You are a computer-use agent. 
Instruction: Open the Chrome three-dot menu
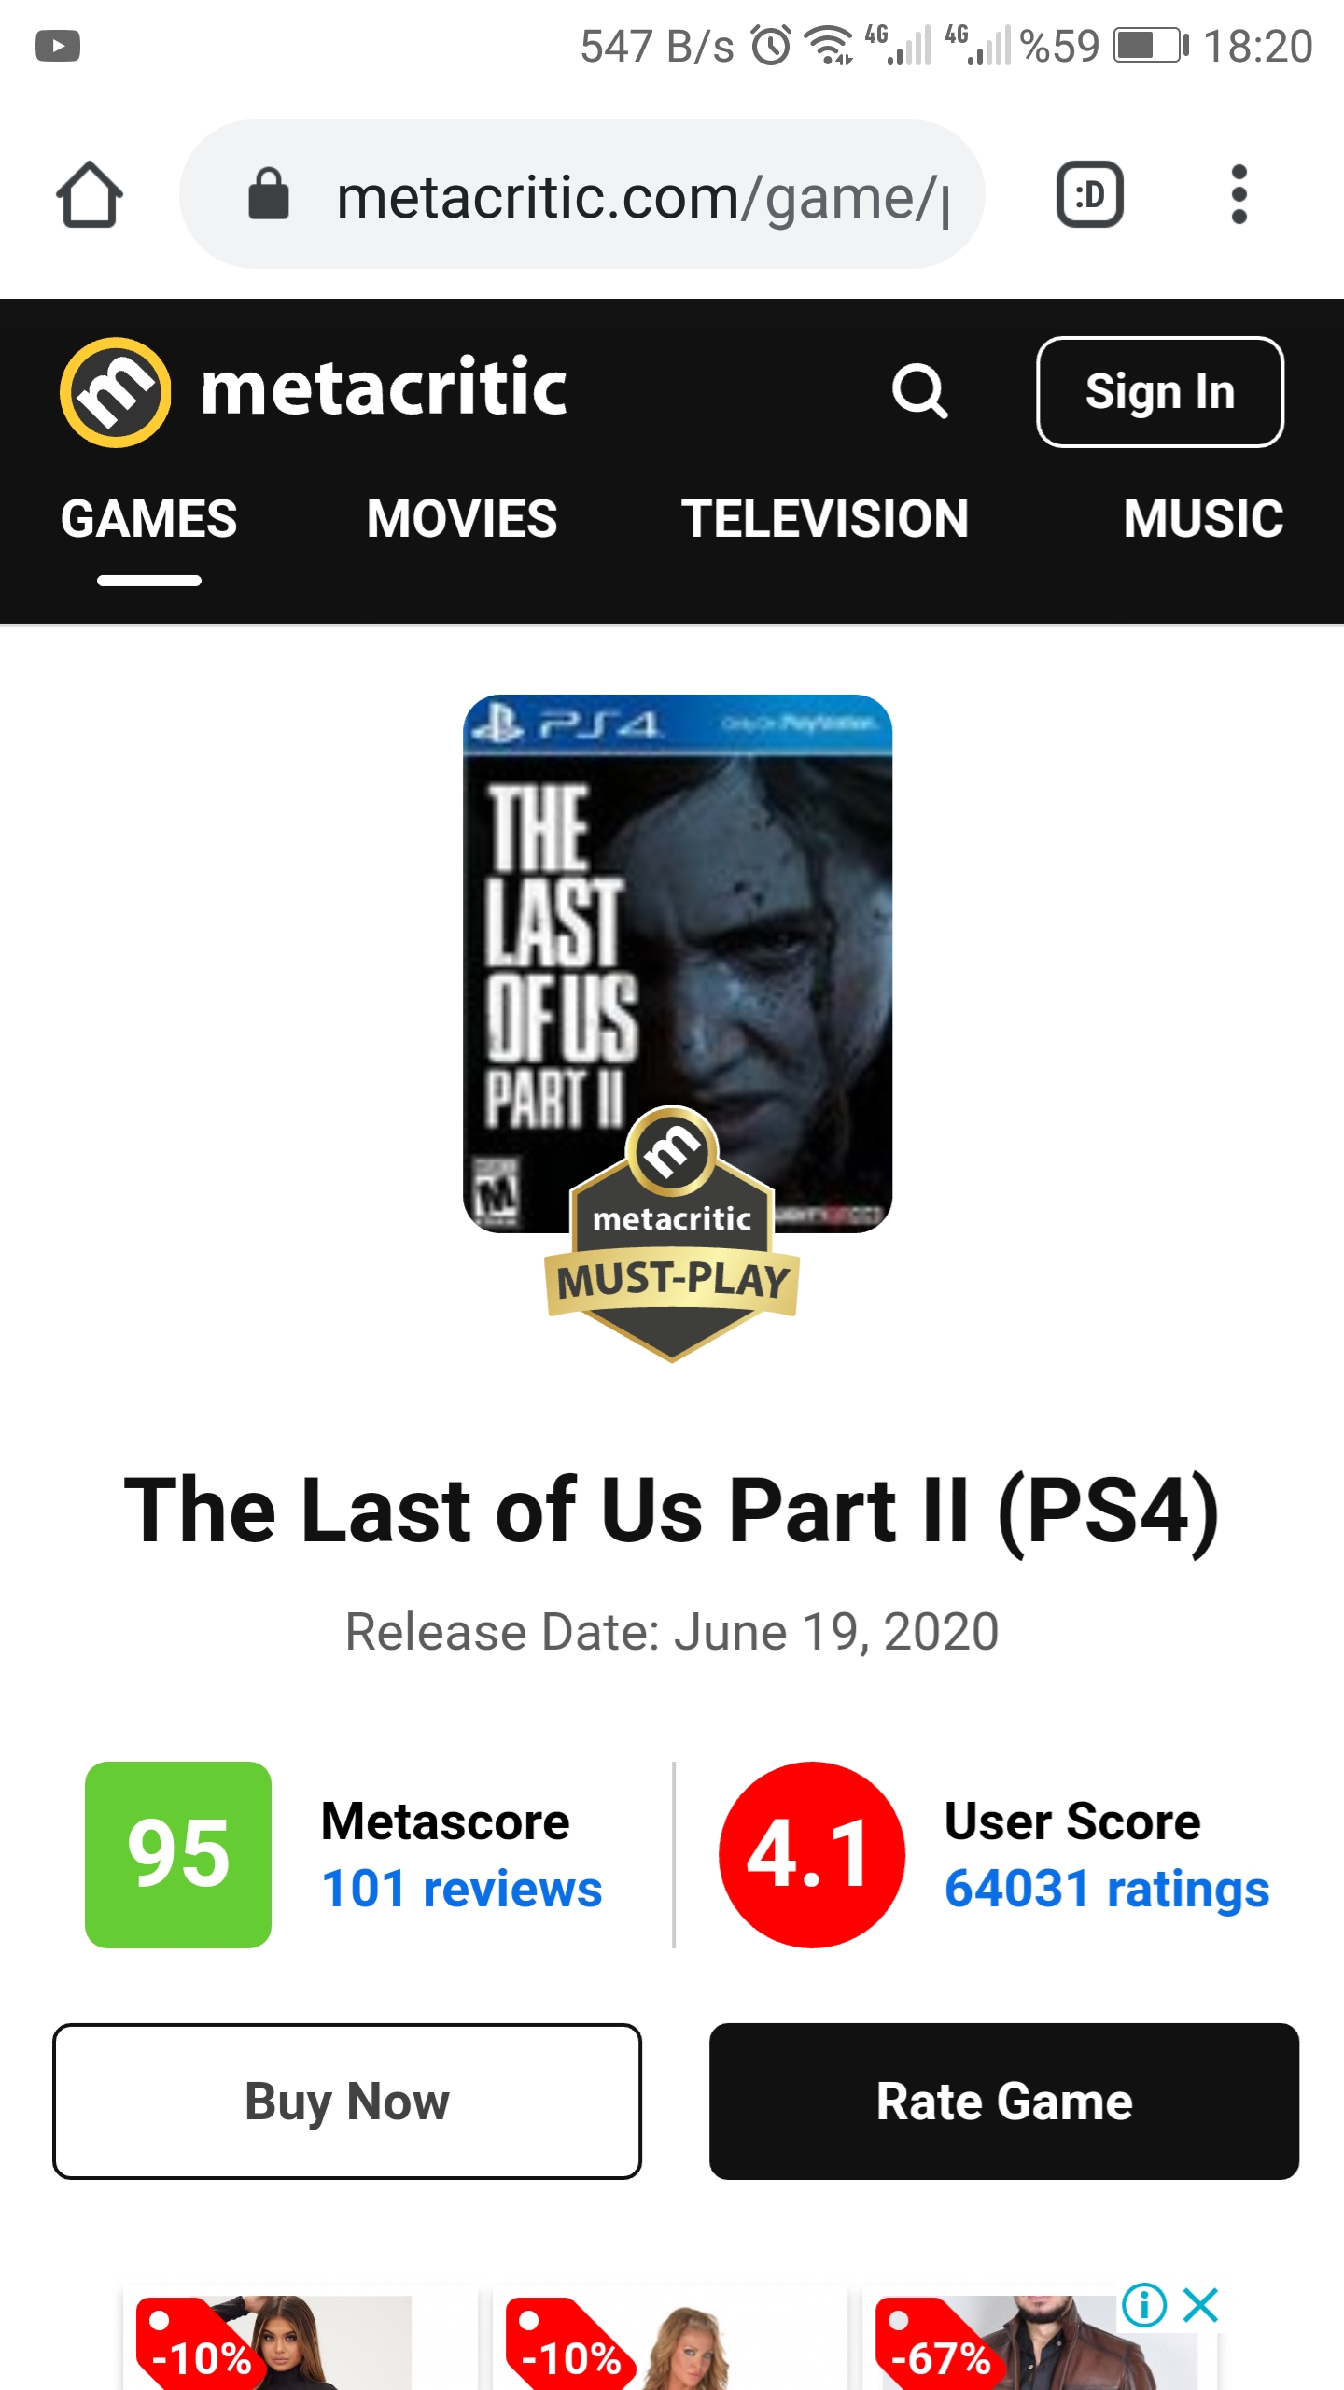[1239, 194]
